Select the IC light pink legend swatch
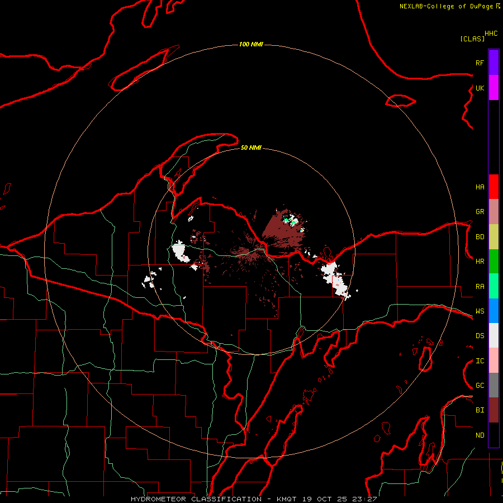Viewport: 503px width, 503px height. (493, 360)
